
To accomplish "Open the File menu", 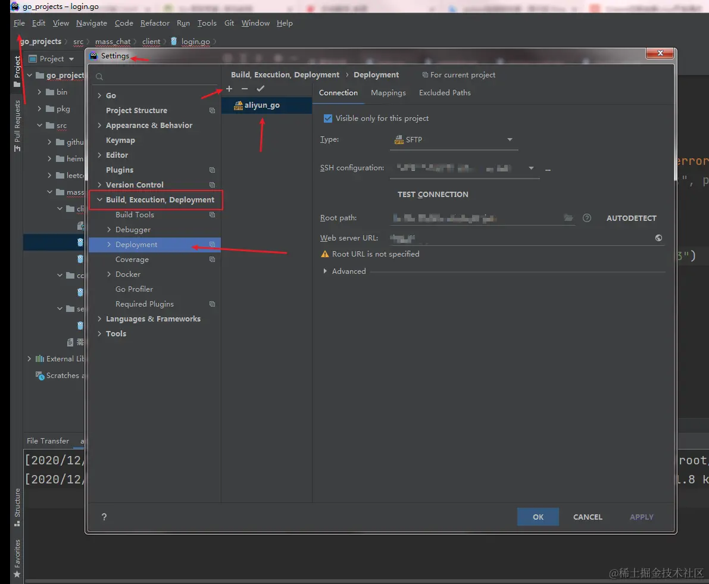I will [x=20, y=23].
